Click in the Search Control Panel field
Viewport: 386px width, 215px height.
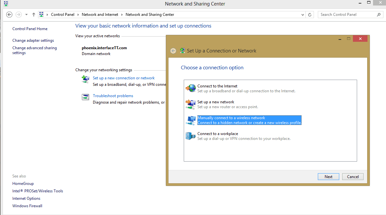[x=347, y=15]
